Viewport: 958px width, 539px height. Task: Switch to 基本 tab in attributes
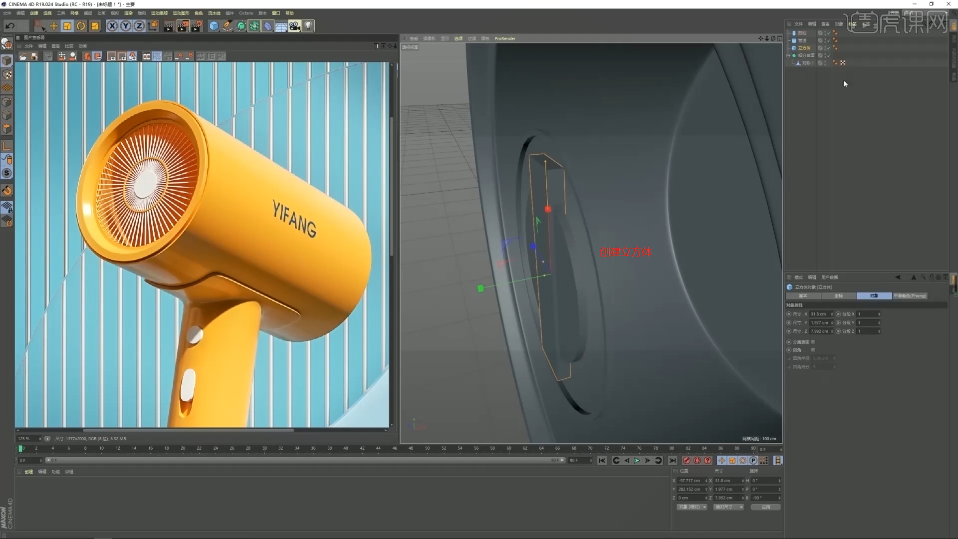coord(803,296)
